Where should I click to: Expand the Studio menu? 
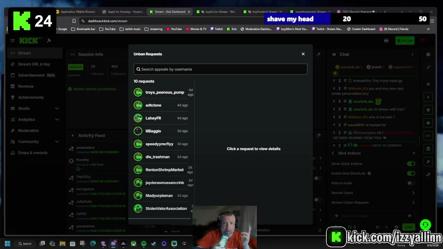click(35, 108)
